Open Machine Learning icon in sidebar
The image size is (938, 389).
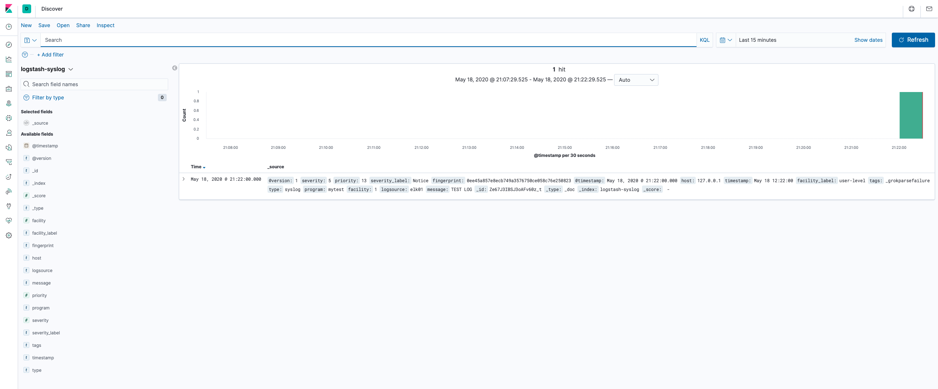(9, 118)
